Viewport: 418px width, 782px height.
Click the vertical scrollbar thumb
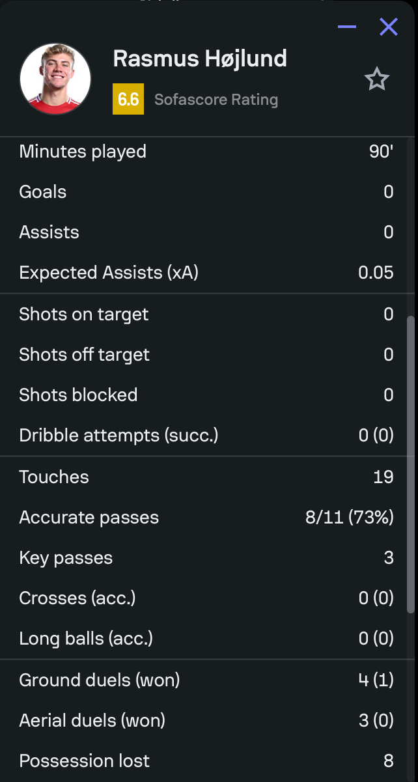[x=410, y=465]
